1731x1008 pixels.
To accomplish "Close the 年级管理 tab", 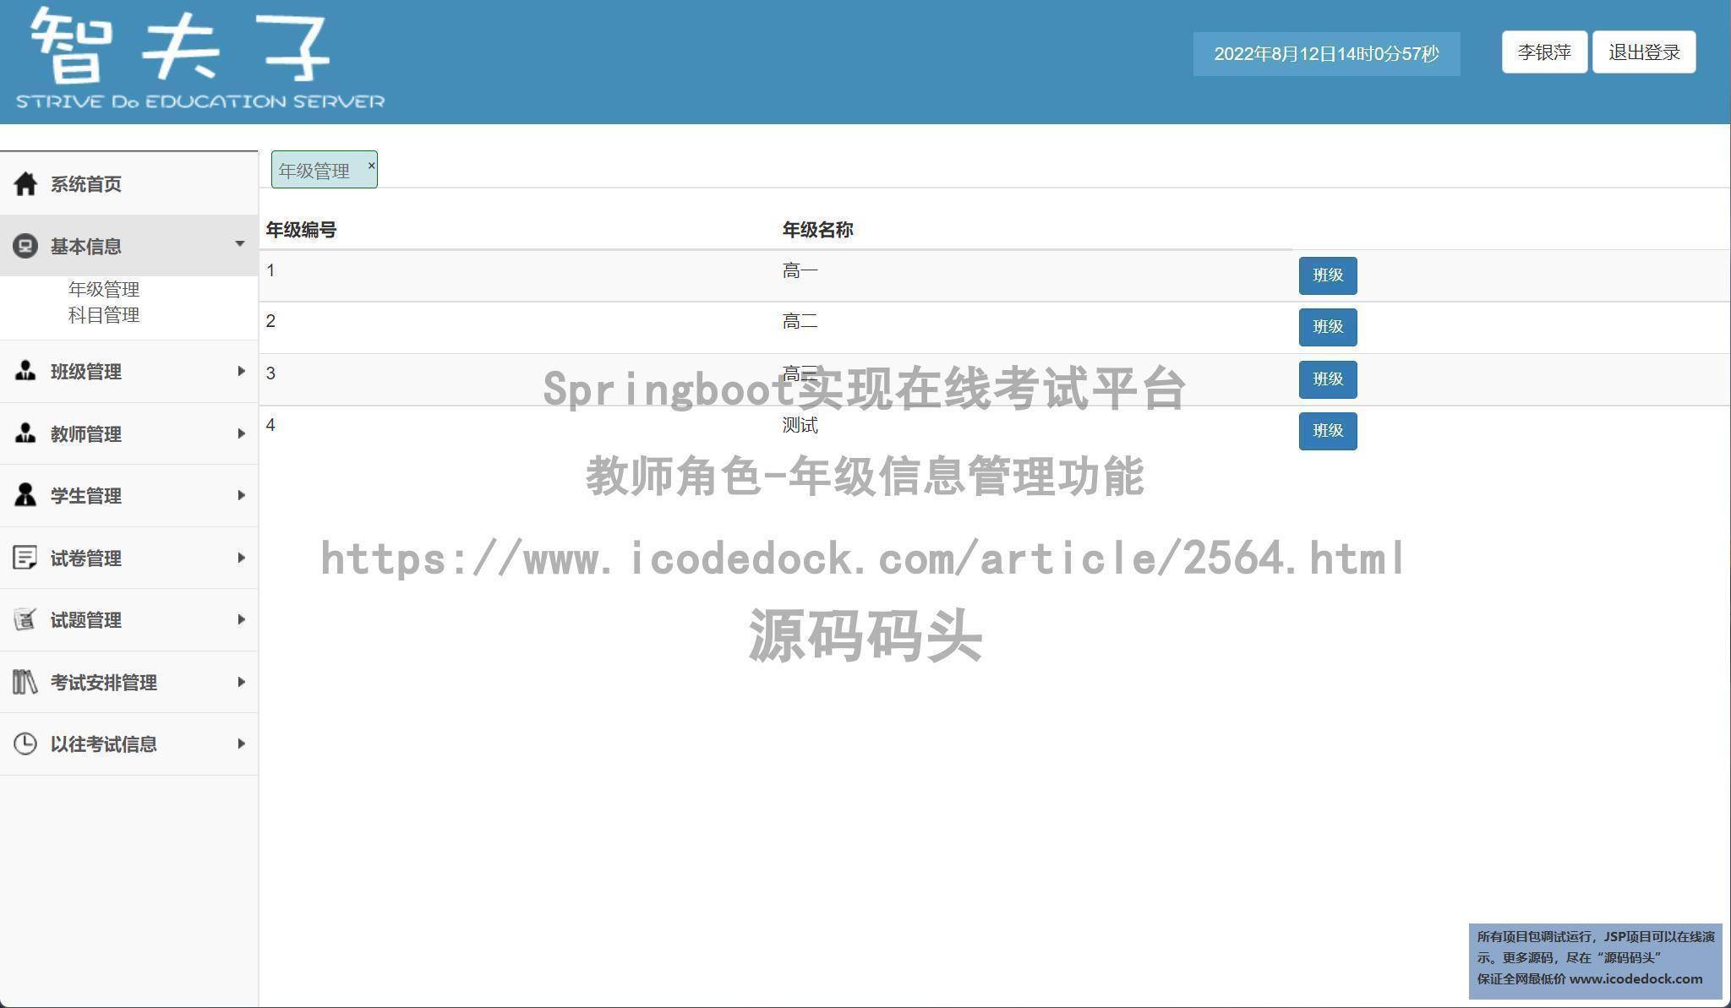I will (x=371, y=166).
